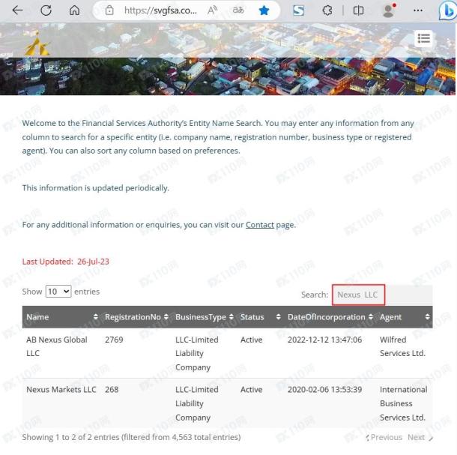
Task: Open the Bing chat sidebar icon
Action: click(x=448, y=11)
